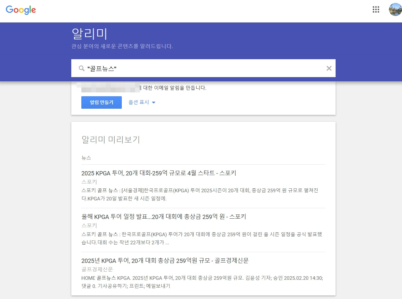This screenshot has height=299, width=402.
Task: Clear the search query with the X icon
Action: coord(329,68)
